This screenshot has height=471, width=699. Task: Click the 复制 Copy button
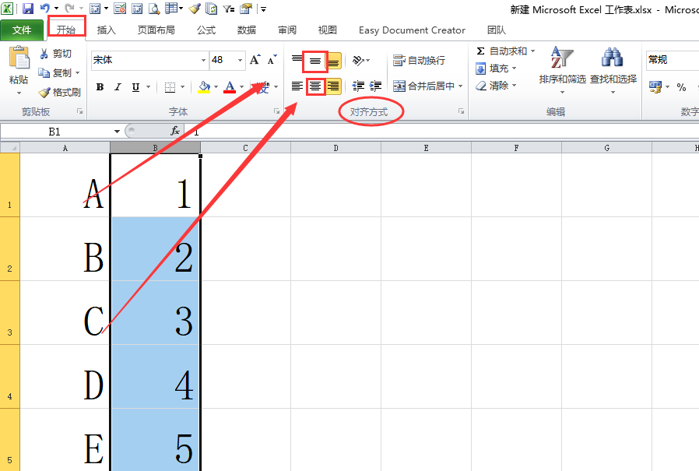(x=54, y=72)
